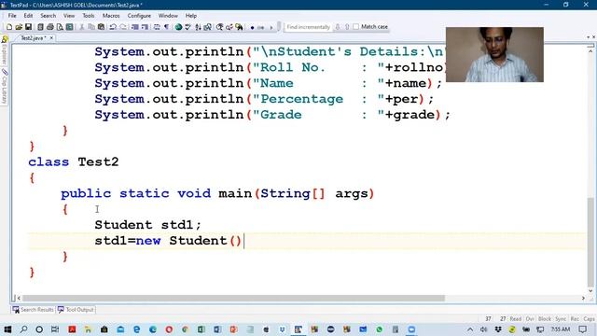This screenshot has height=336, width=597.
Task: Click the horizontal scrollbar thumb
Action: point(233,299)
